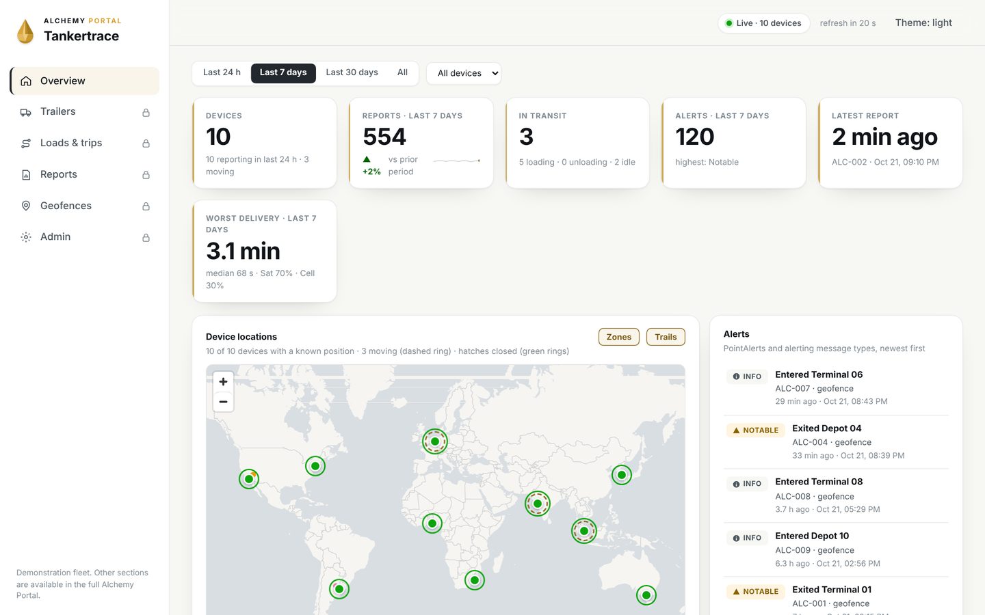Click the device marker over India
The width and height of the screenshot is (985, 615).
point(538,504)
